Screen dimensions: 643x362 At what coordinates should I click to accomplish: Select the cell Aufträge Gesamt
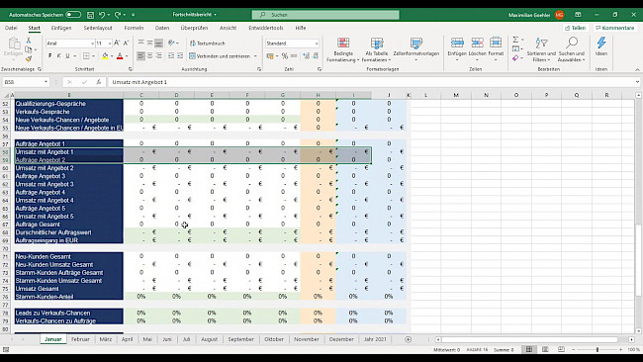69,225
